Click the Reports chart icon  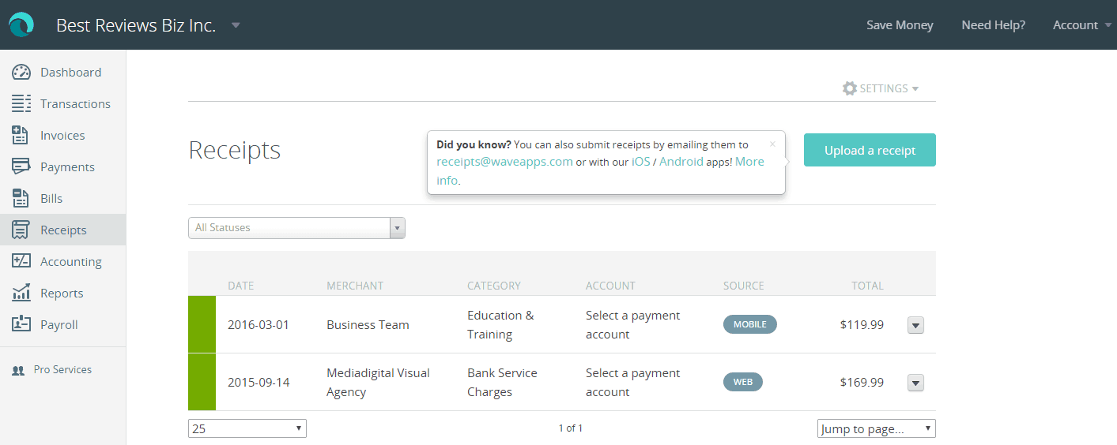(21, 293)
